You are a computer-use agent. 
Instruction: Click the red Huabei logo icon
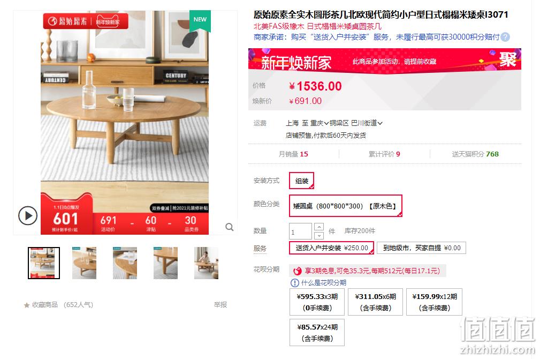(297, 271)
